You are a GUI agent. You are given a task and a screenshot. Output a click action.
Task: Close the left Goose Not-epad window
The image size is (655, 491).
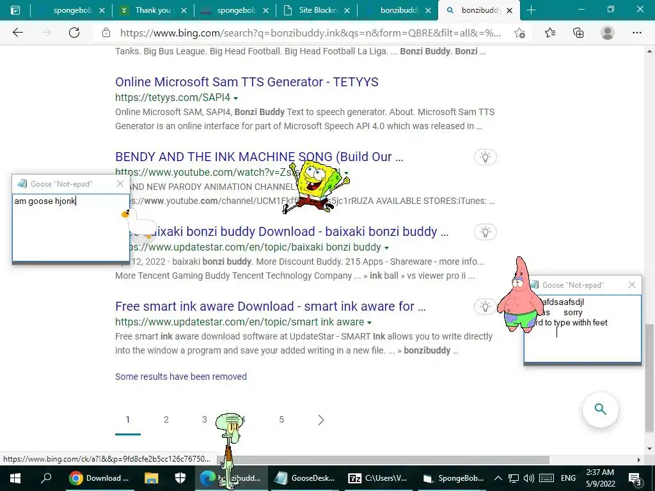coord(120,183)
